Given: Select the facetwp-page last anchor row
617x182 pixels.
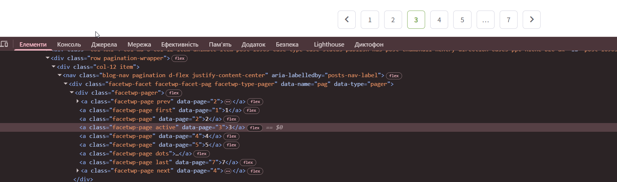Looking at the screenshot, I should click(308, 162).
